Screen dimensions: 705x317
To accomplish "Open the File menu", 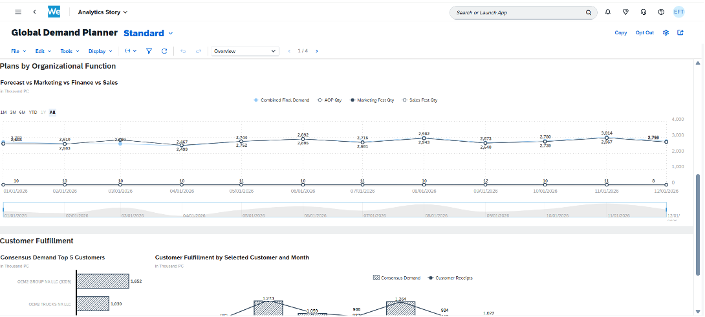I will click(18, 51).
